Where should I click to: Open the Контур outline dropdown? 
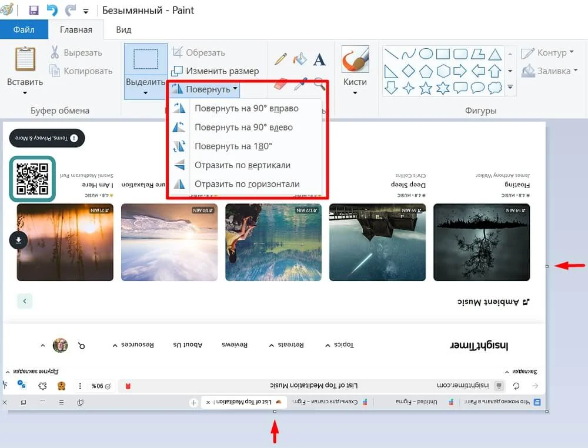click(x=545, y=53)
